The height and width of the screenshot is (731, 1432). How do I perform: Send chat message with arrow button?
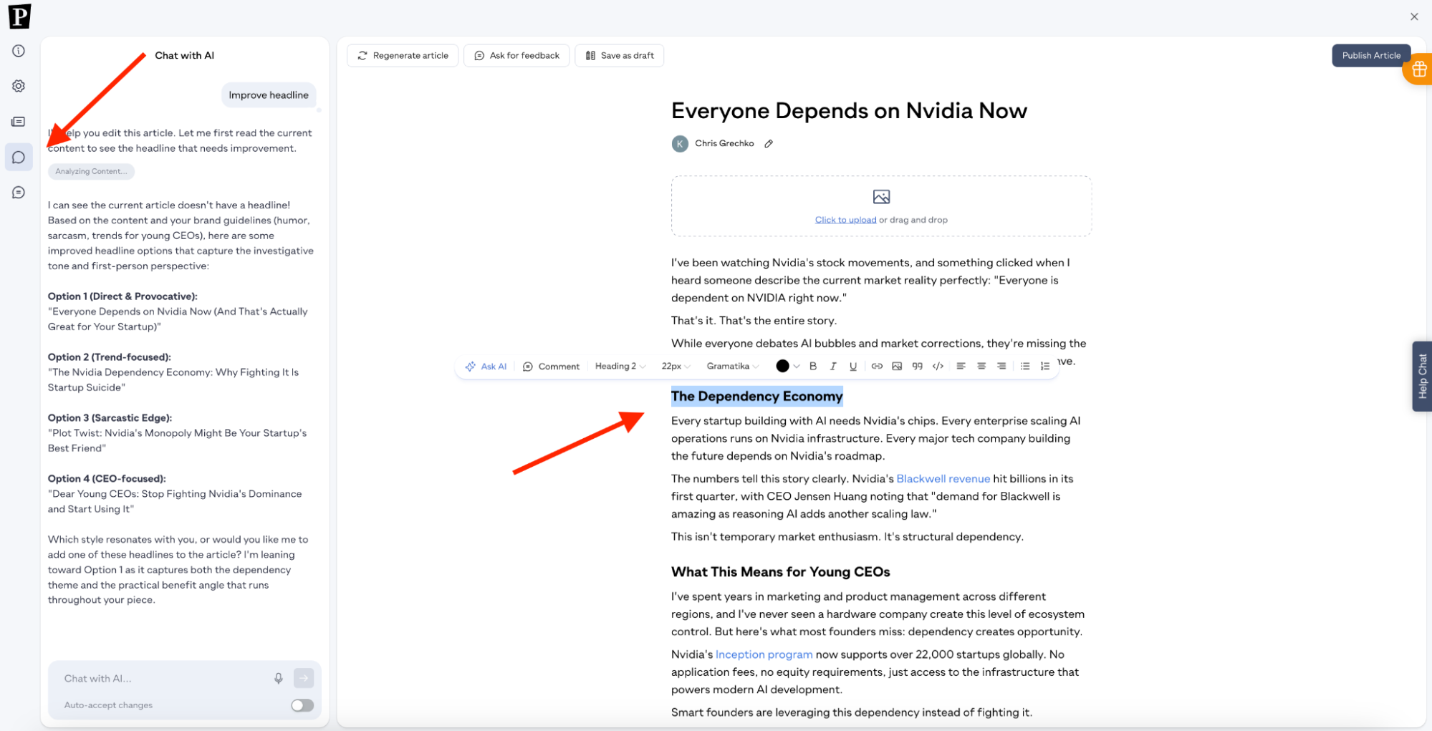304,678
